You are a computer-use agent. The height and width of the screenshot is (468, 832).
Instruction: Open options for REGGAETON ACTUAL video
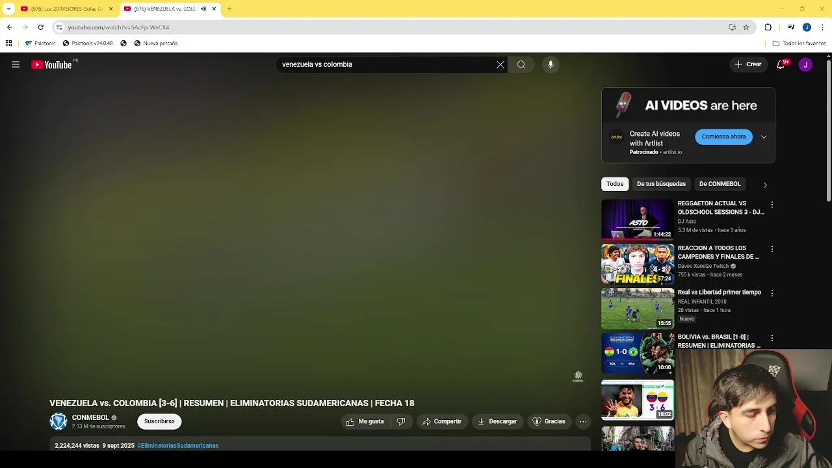tap(772, 205)
